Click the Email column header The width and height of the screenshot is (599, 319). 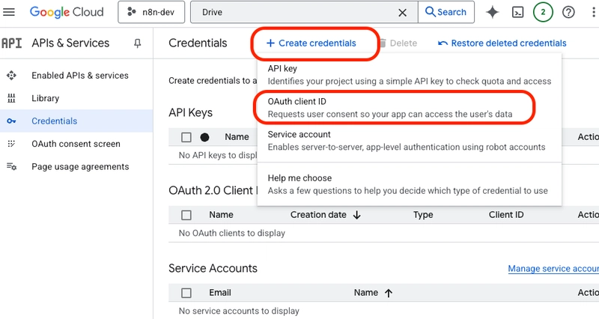pos(220,293)
